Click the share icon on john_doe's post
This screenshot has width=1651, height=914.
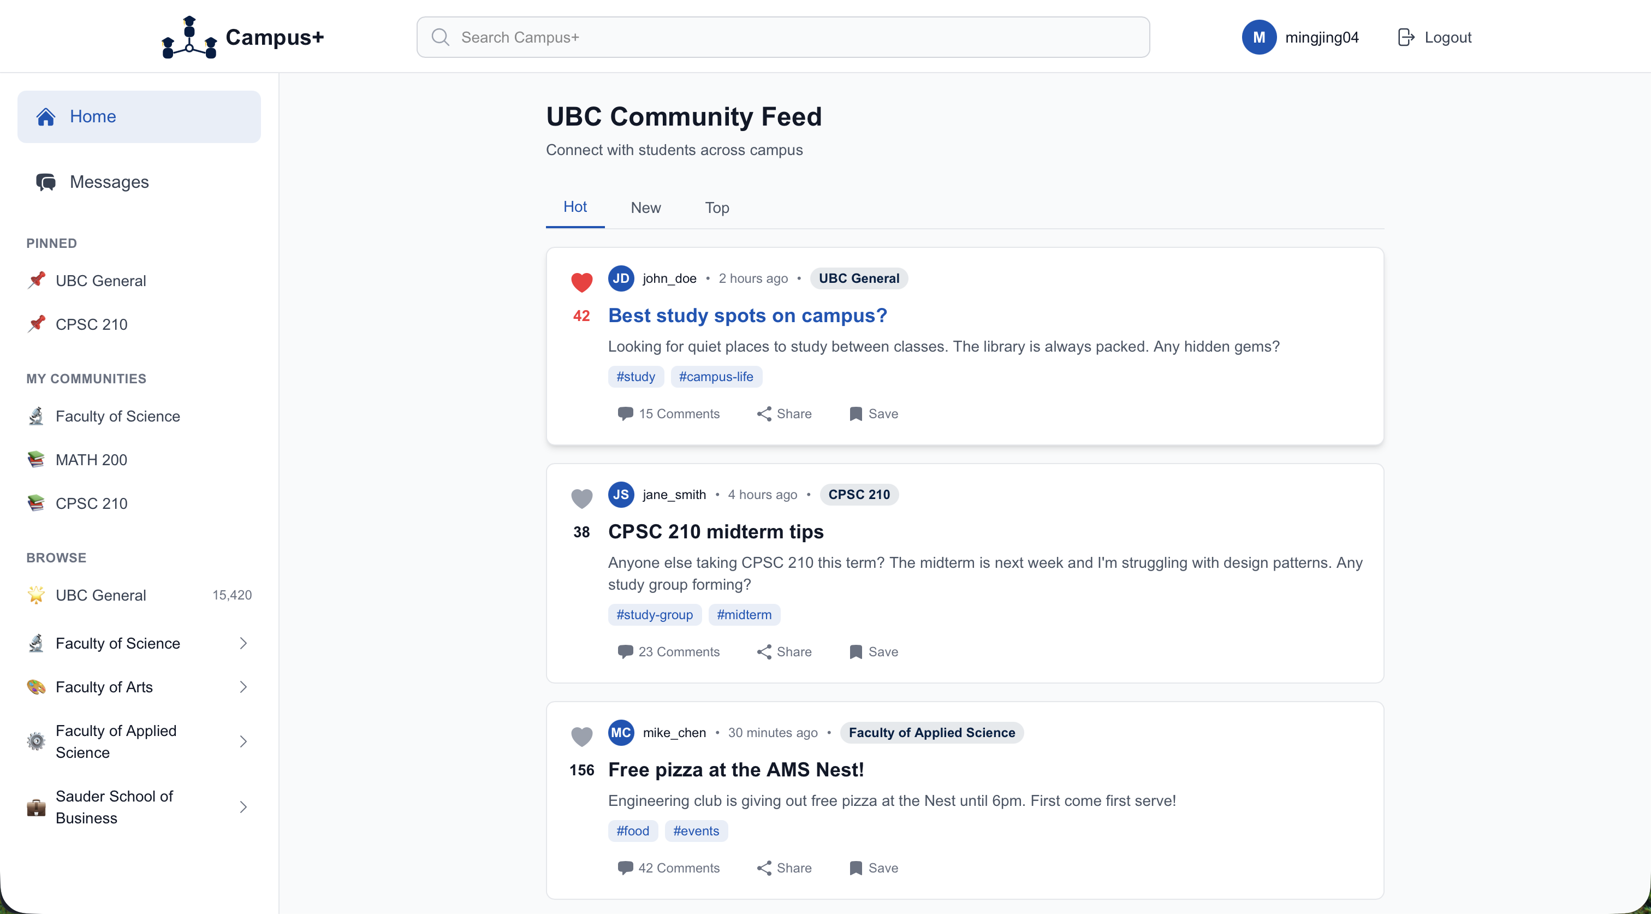pos(764,414)
